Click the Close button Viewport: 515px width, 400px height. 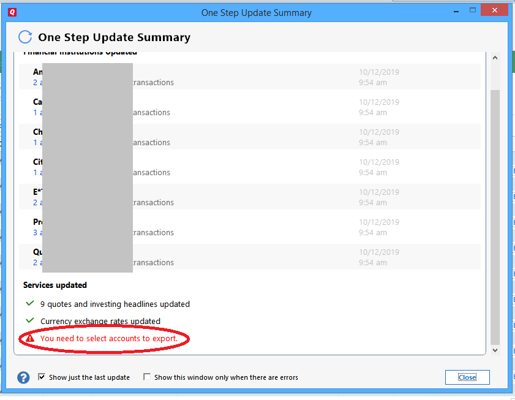467,377
